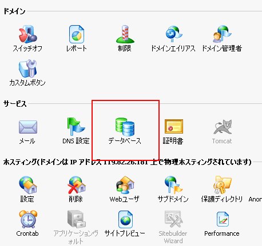Click the Sitebuilder Wizard icon

[x=174, y=219]
